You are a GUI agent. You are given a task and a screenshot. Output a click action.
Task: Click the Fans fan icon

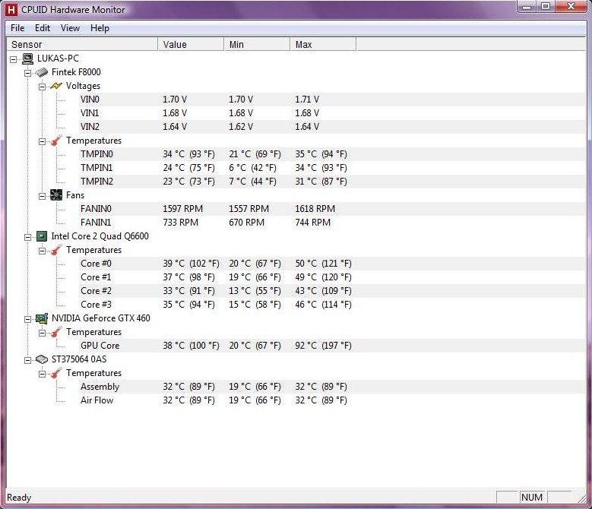point(56,195)
